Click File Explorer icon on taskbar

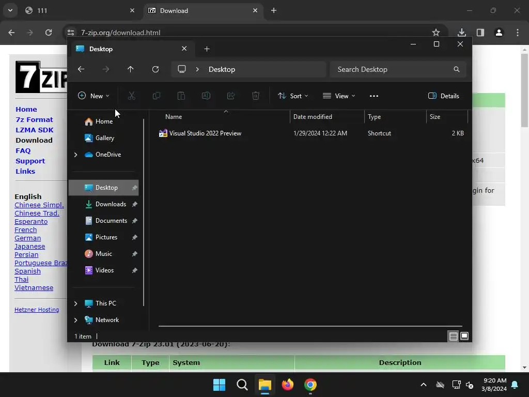pos(265,385)
